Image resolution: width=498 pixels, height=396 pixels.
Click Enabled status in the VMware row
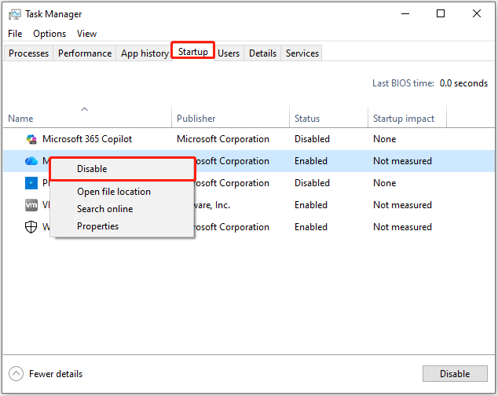point(310,205)
